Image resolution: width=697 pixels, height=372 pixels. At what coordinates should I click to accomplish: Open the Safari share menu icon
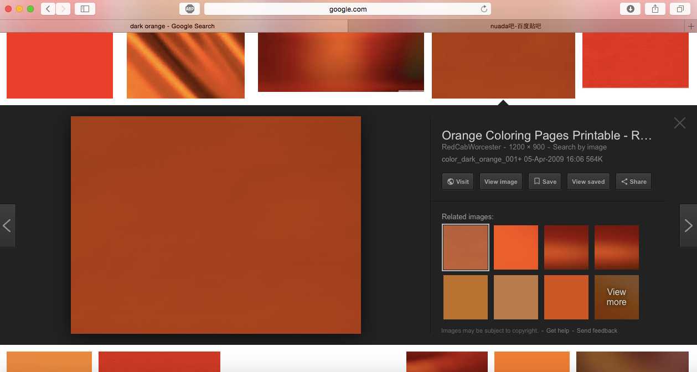(655, 9)
